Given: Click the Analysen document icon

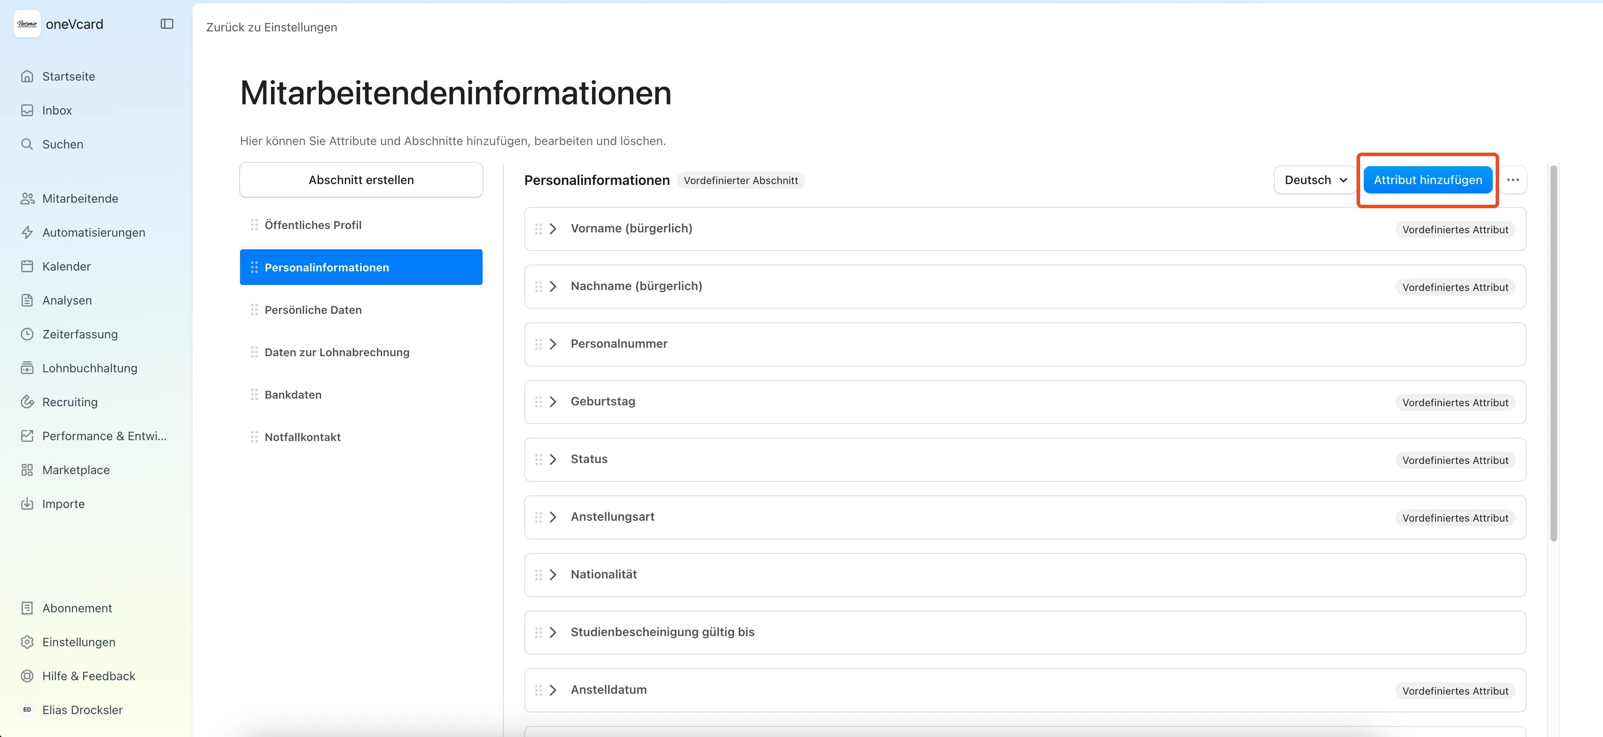Looking at the screenshot, I should click(x=27, y=300).
